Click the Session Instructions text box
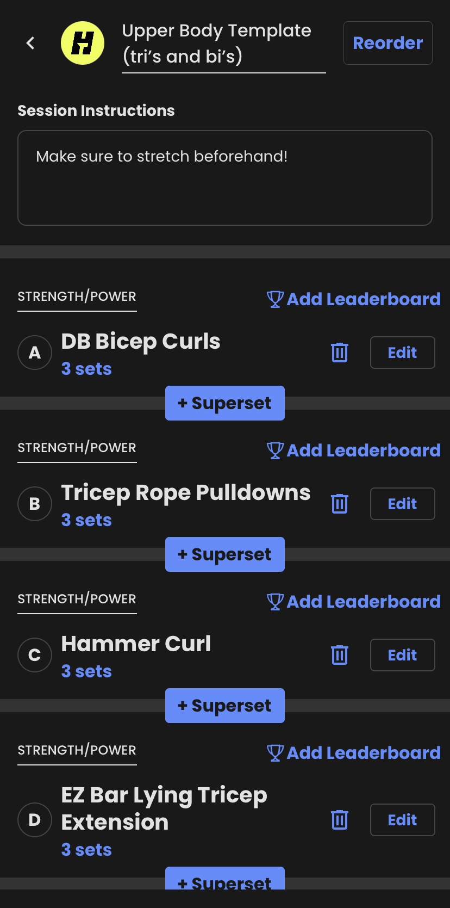 (225, 178)
